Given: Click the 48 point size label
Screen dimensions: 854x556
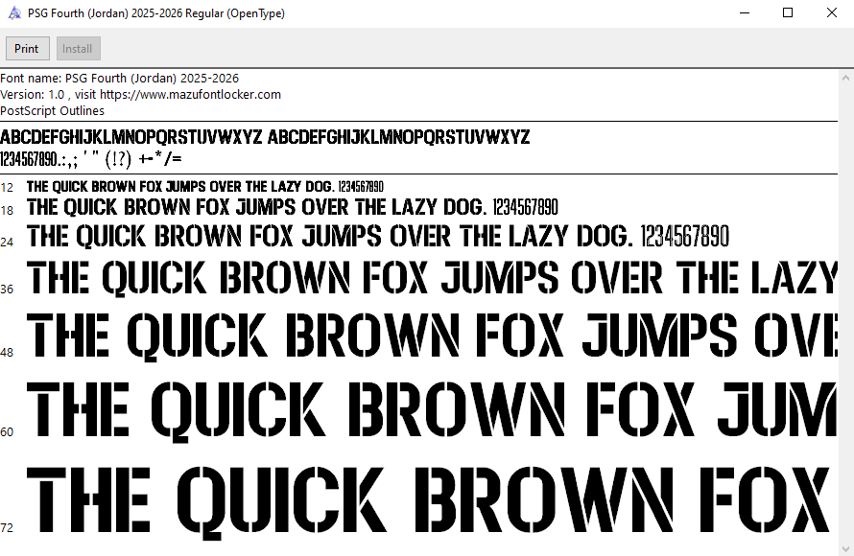Looking at the screenshot, I should [x=8, y=353].
